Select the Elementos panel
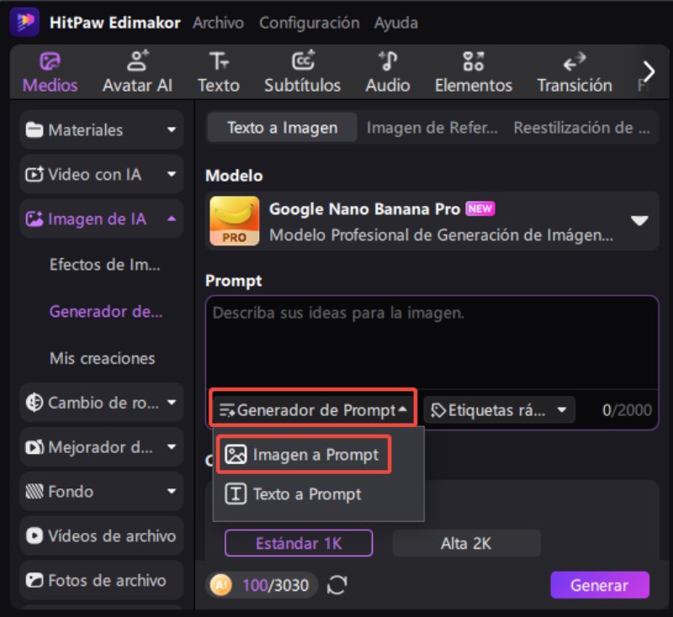Screen dimensions: 673x617 (473, 71)
